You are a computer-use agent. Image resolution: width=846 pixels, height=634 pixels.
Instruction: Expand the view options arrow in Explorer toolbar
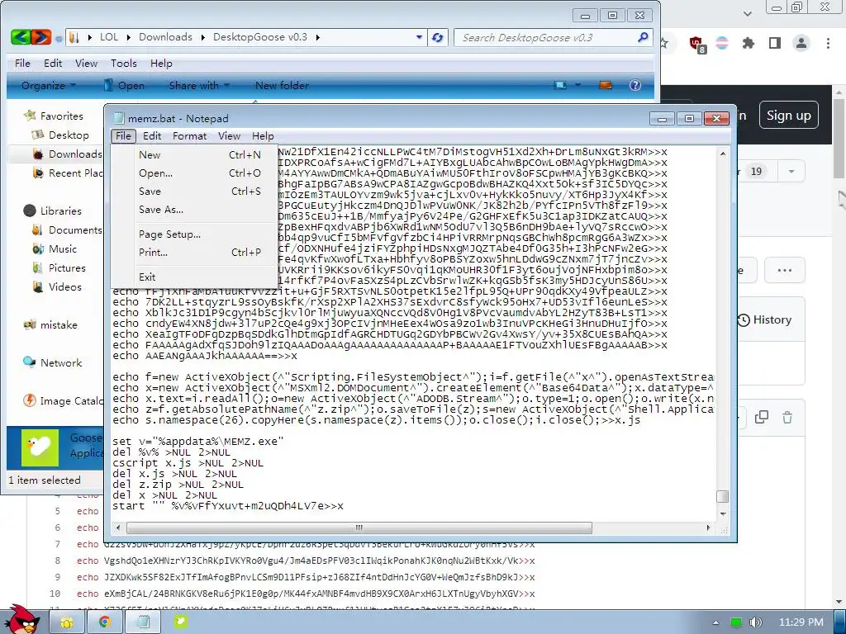click(577, 85)
